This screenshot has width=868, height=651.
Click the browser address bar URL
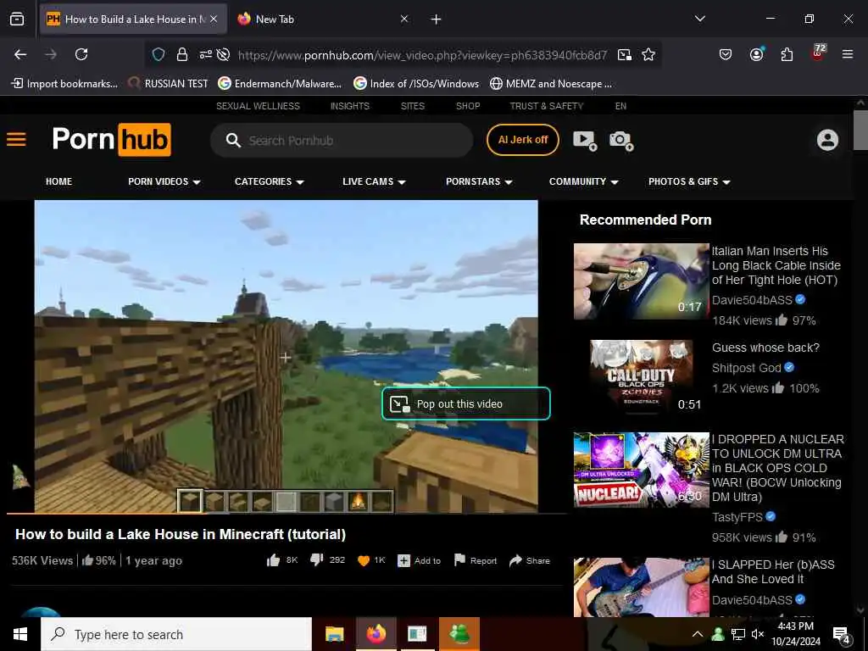[x=422, y=55]
